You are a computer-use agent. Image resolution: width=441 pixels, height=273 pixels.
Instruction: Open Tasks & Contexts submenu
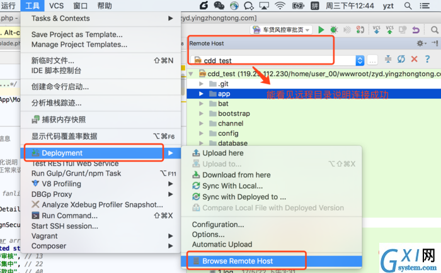pyautogui.click(x=101, y=18)
